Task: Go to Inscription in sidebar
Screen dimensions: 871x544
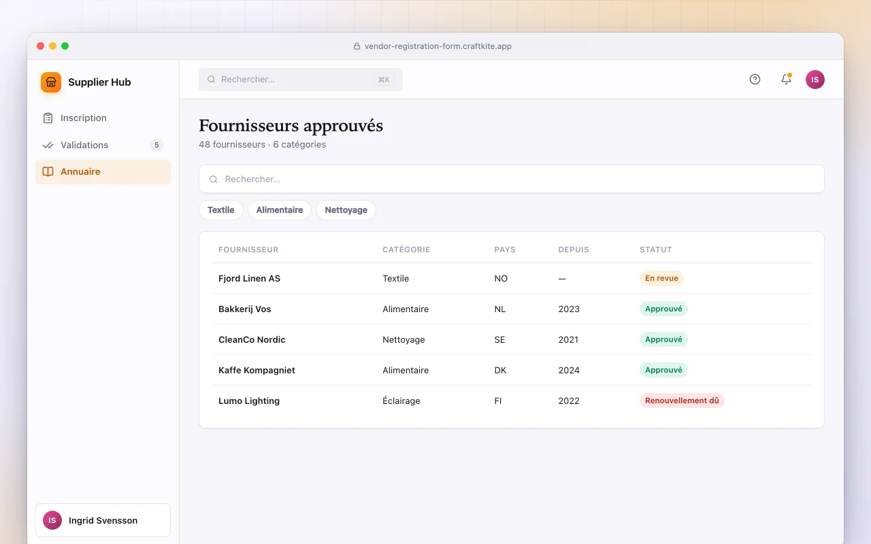Action: click(103, 118)
